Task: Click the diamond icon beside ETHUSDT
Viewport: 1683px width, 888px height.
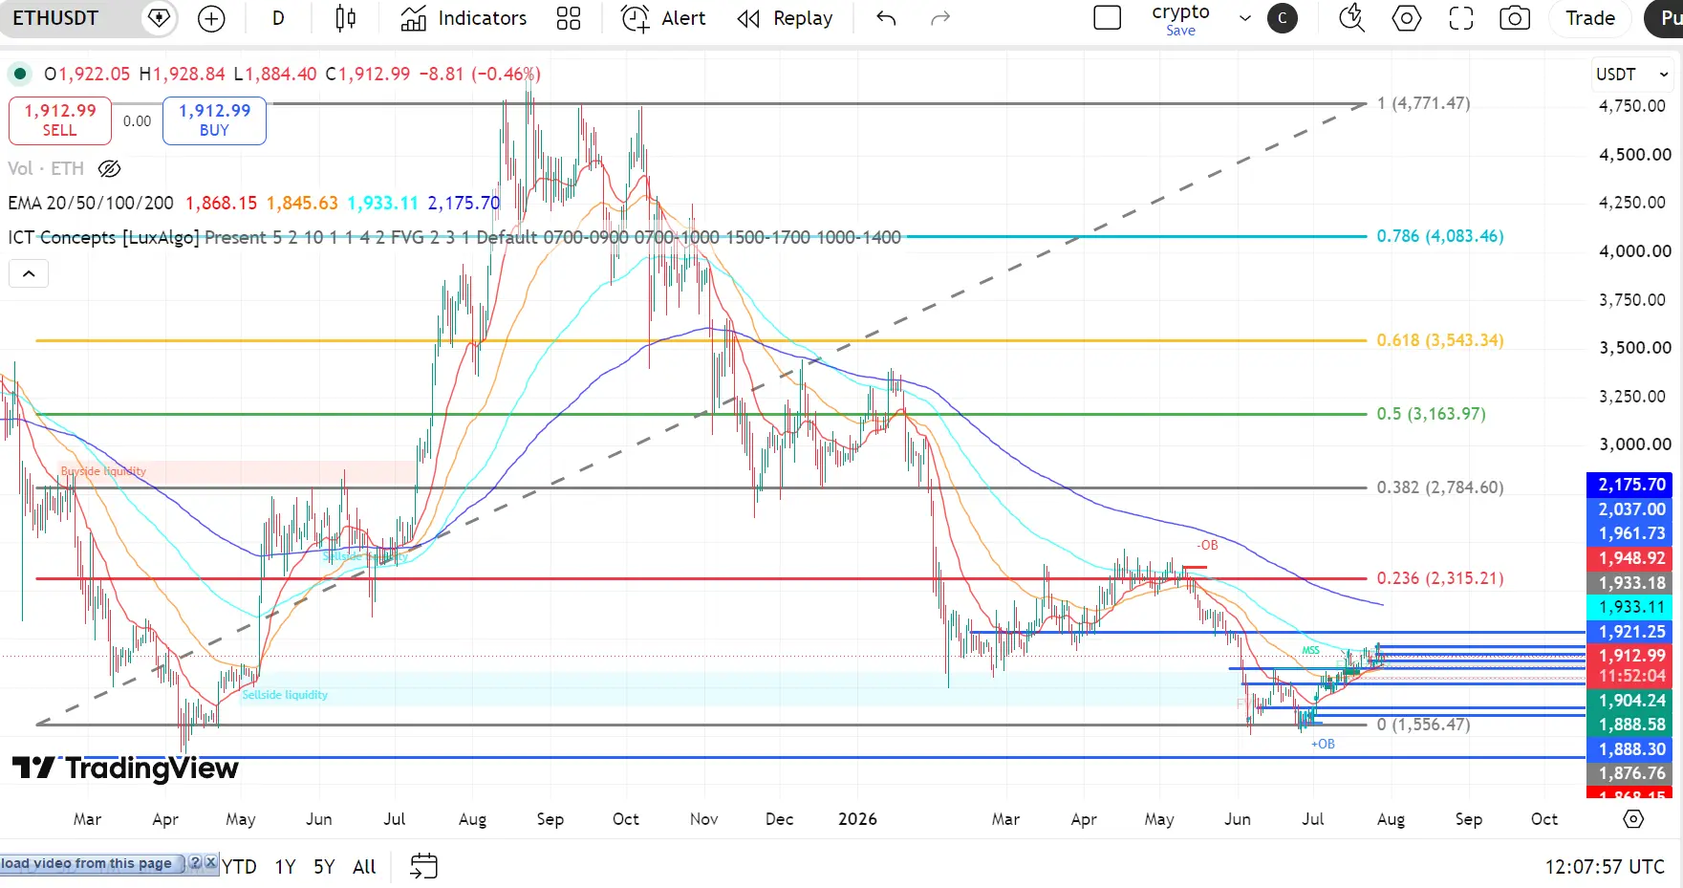Action: [159, 18]
